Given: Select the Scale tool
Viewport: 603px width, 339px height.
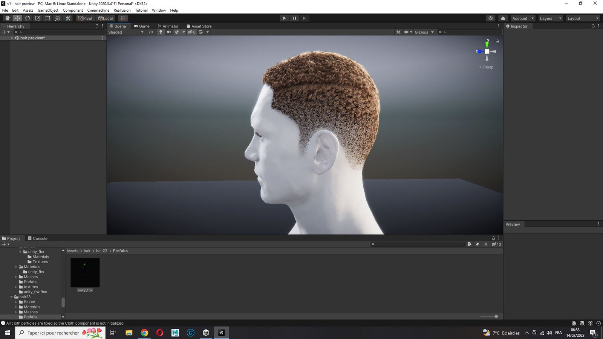Looking at the screenshot, I should [38, 18].
